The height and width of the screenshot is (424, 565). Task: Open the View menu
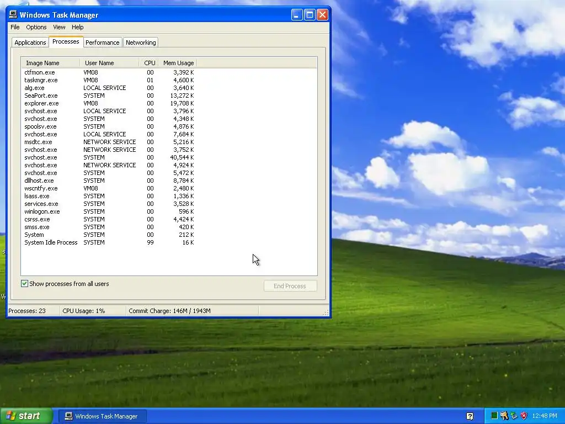click(x=59, y=27)
